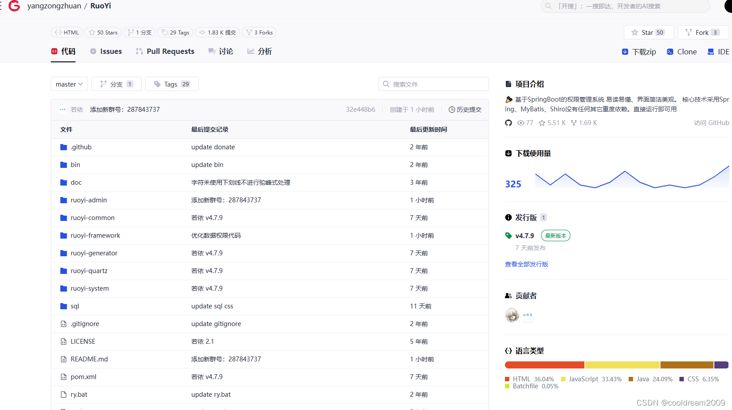Click the star icon in Star button

pyautogui.click(x=635, y=32)
